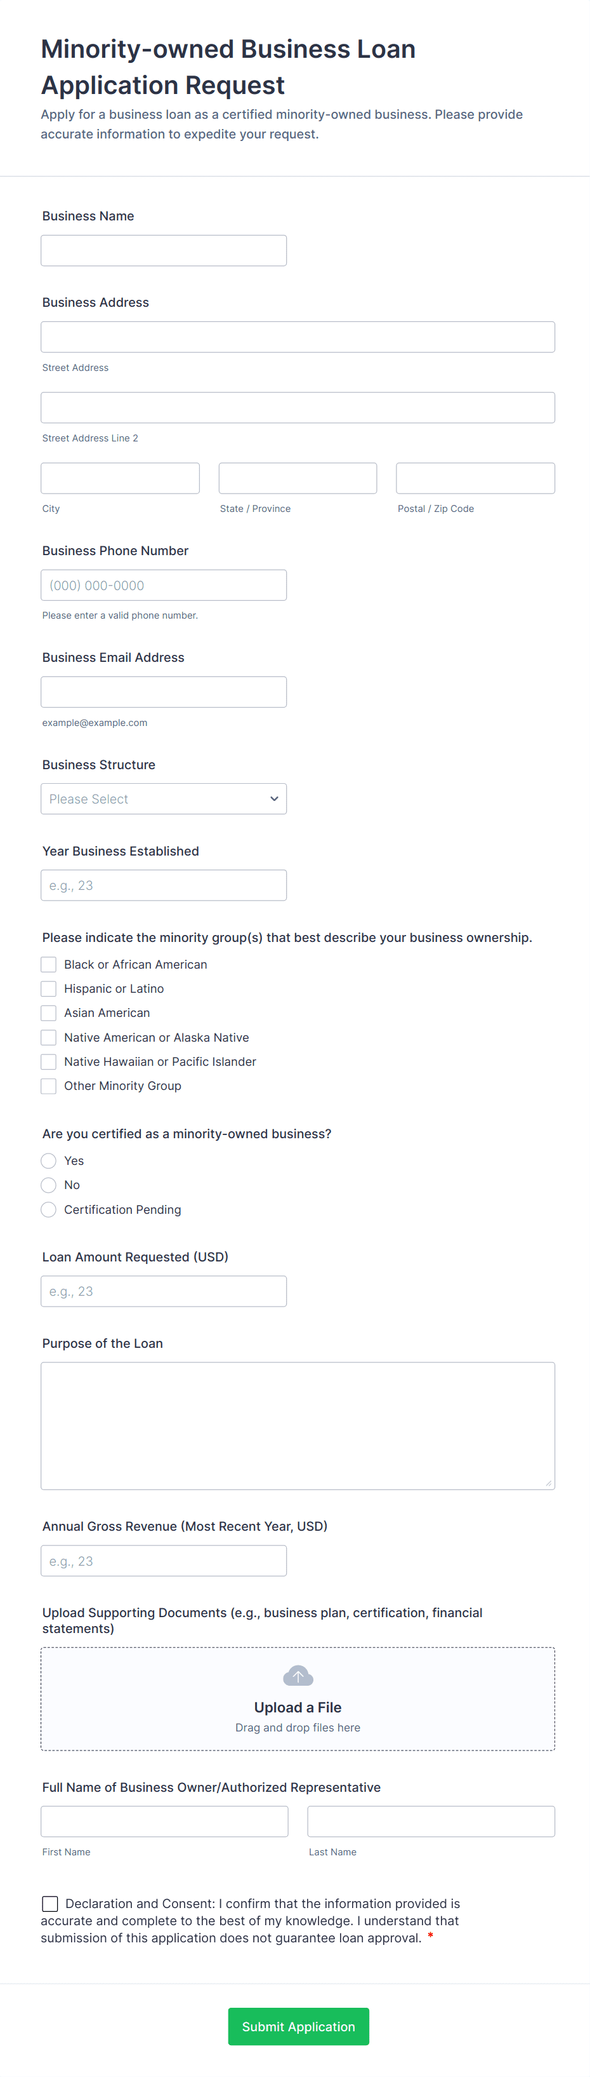Click the cloud upload icon

point(298,1676)
